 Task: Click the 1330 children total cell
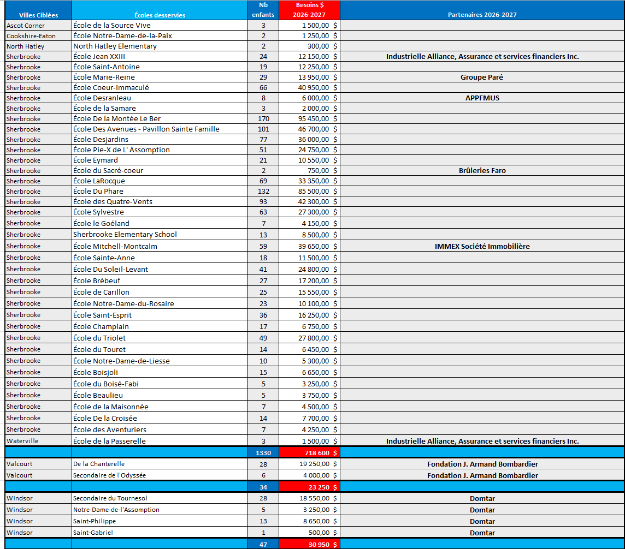263,452
